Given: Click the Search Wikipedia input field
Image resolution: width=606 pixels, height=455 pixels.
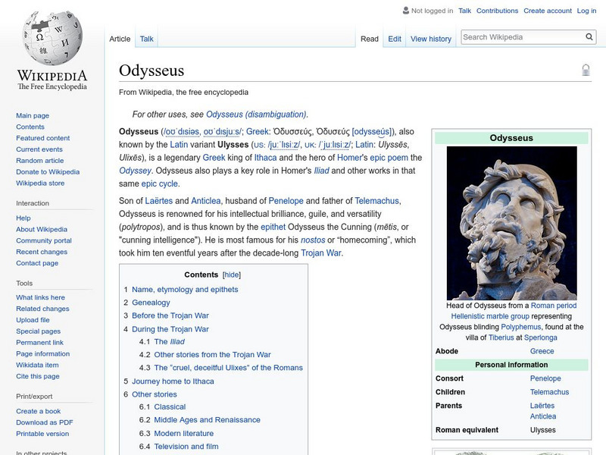Looking at the screenshot, I should [x=523, y=37].
